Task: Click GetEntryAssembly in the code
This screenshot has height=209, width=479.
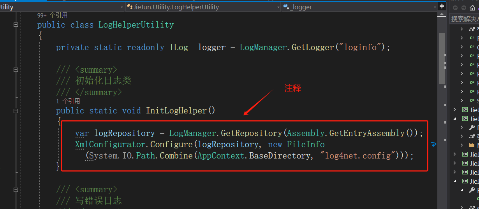Action: [x=367, y=133]
